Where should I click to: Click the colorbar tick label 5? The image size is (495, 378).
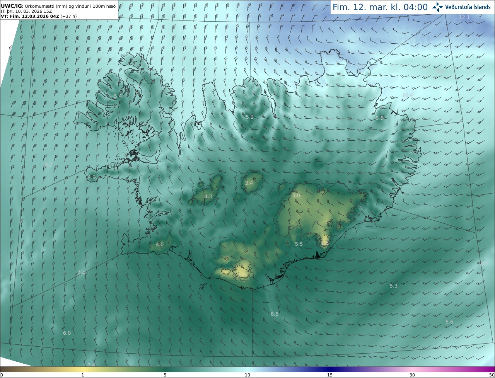click(x=165, y=375)
